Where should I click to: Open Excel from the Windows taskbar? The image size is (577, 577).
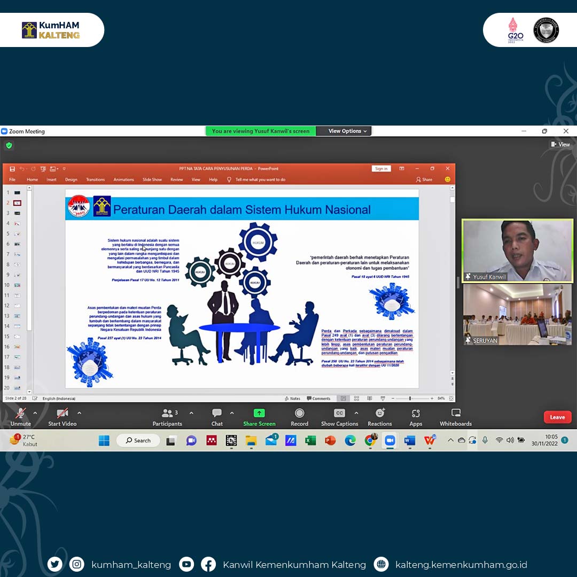[310, 441]
